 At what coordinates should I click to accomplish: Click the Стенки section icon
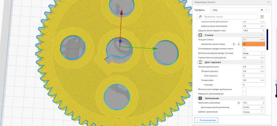(x=200, y=35)
